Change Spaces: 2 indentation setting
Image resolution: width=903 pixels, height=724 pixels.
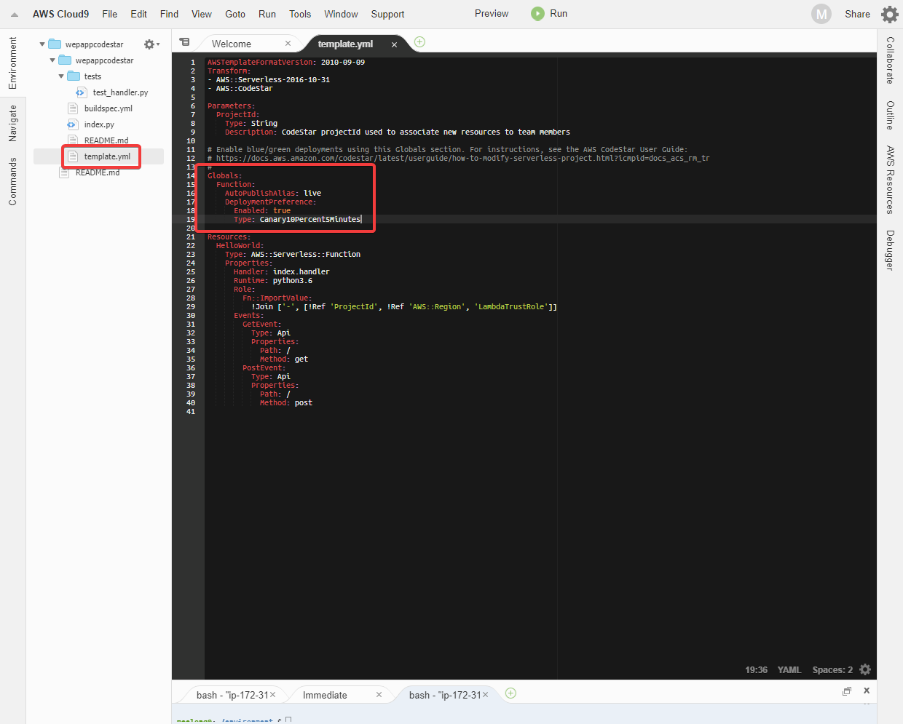click(832, 669)
